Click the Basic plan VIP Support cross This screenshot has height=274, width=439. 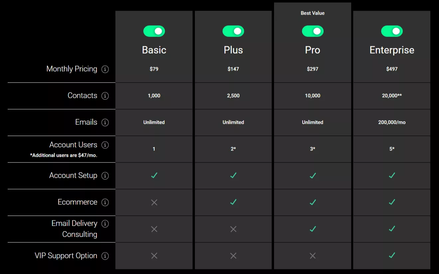coord(154,256)
